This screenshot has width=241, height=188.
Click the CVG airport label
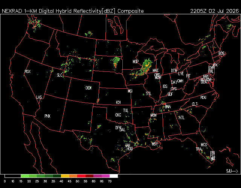pos(174,89)
